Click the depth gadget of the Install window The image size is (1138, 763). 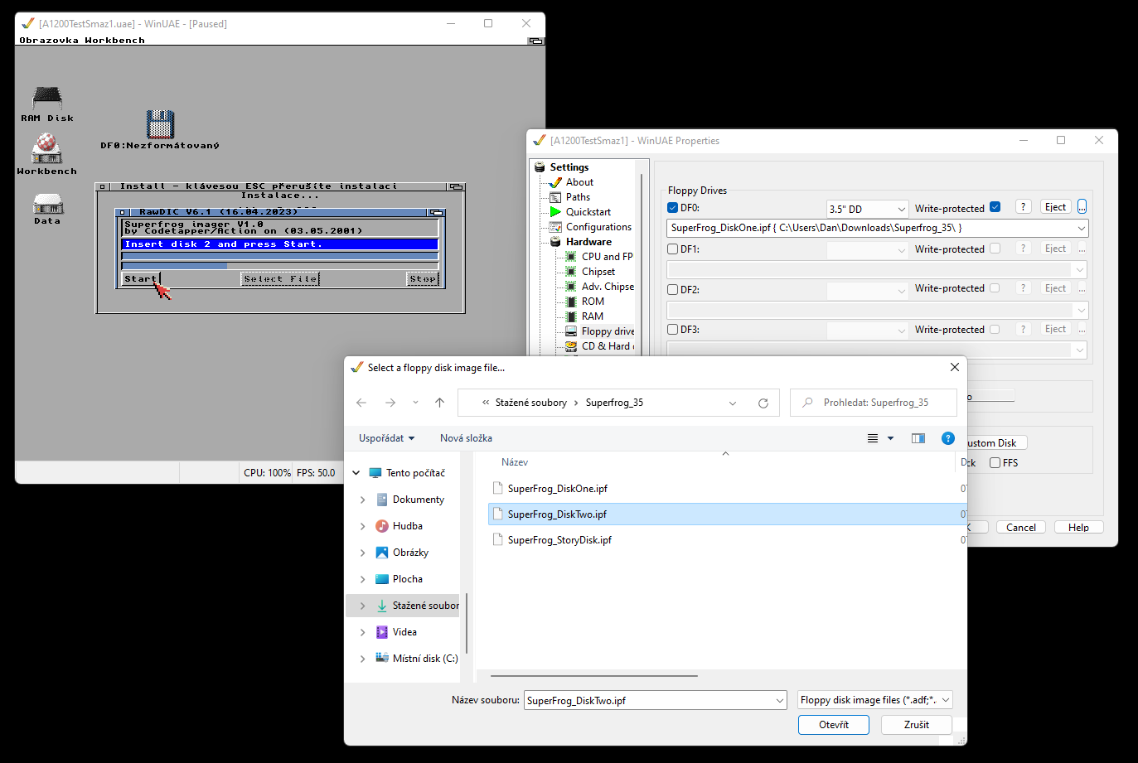[456, 186]
